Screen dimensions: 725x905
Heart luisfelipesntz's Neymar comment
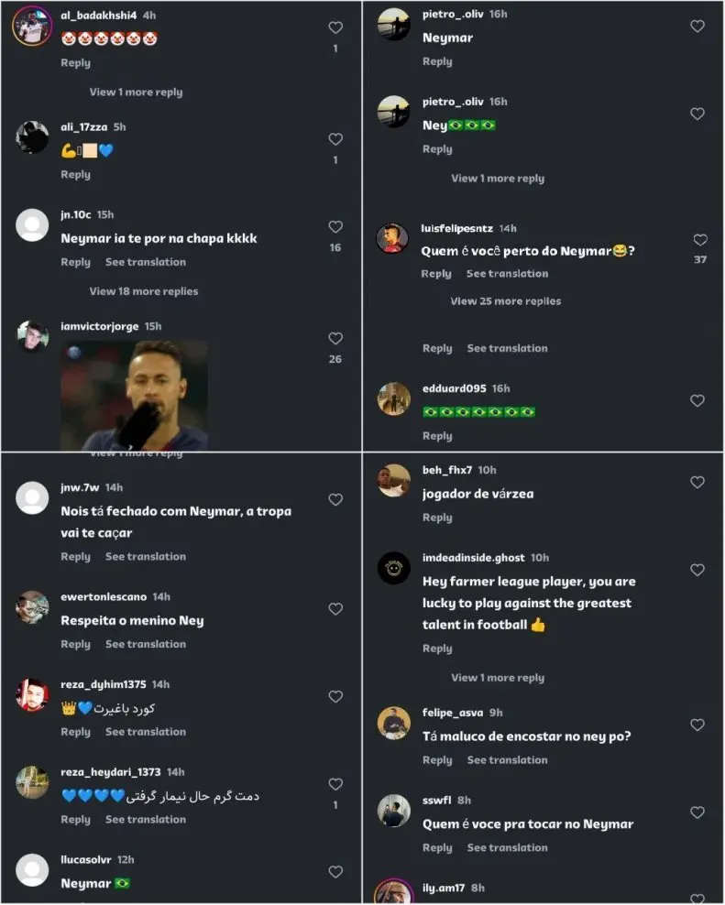point(700,240)
